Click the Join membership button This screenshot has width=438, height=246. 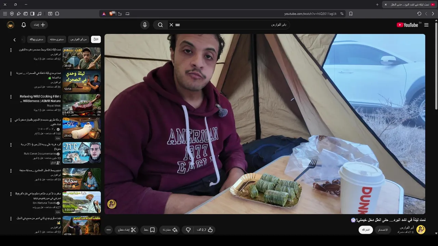point(383,230)
